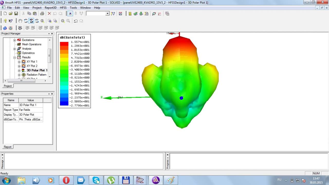This screenshot has width=329, height=185.
Task: Click the green Validate checkmark icon
Action: pos(135,14)
